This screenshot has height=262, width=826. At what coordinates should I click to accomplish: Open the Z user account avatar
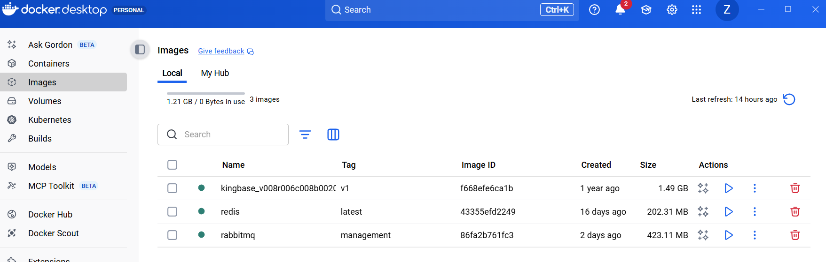[727, 9]
